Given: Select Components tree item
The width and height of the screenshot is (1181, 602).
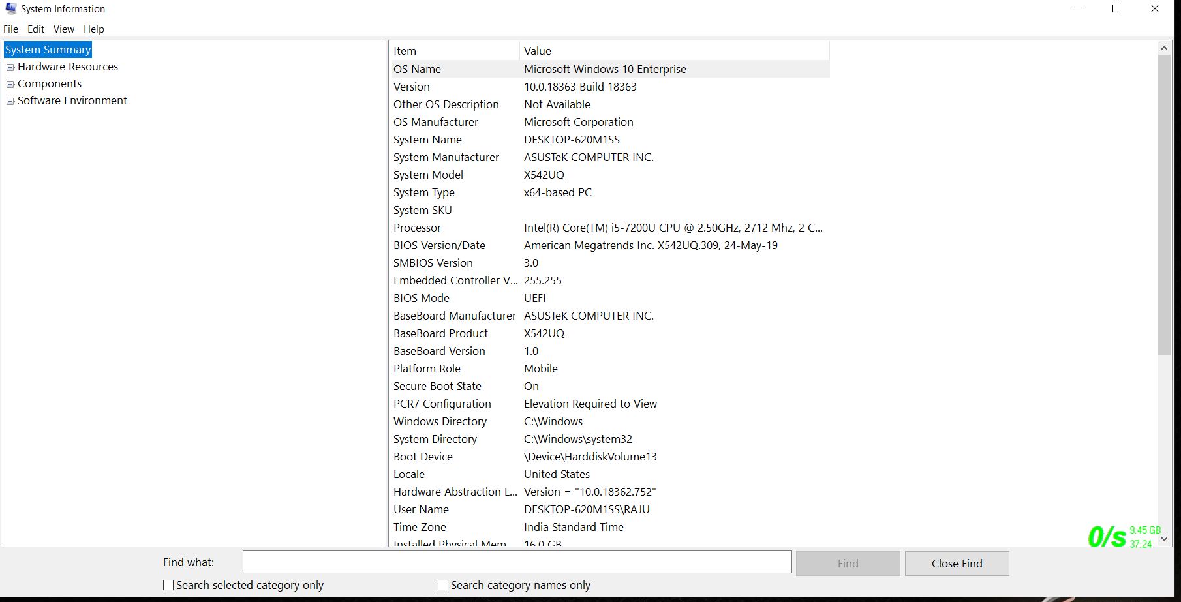Looking at the screenshot, I should click(50, 83).
